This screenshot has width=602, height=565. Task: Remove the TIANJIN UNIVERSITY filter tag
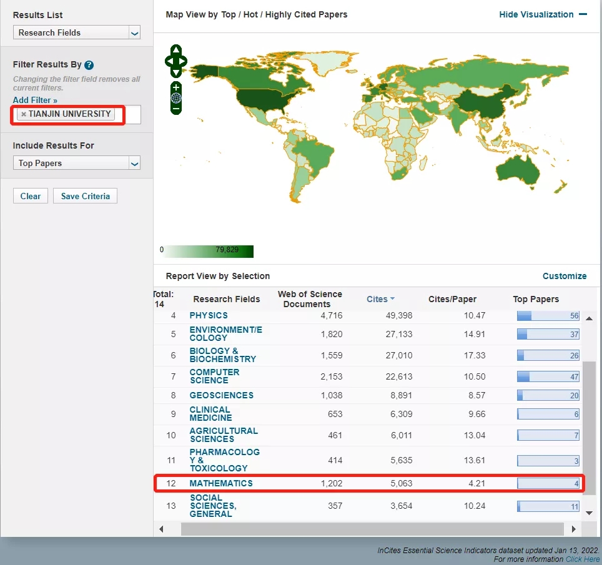[x=24, y=114]
